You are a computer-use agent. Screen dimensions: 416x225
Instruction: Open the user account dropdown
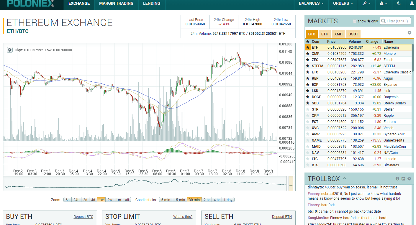point(384,4)
